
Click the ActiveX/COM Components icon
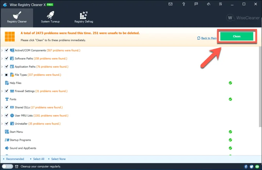coord(12,50)
